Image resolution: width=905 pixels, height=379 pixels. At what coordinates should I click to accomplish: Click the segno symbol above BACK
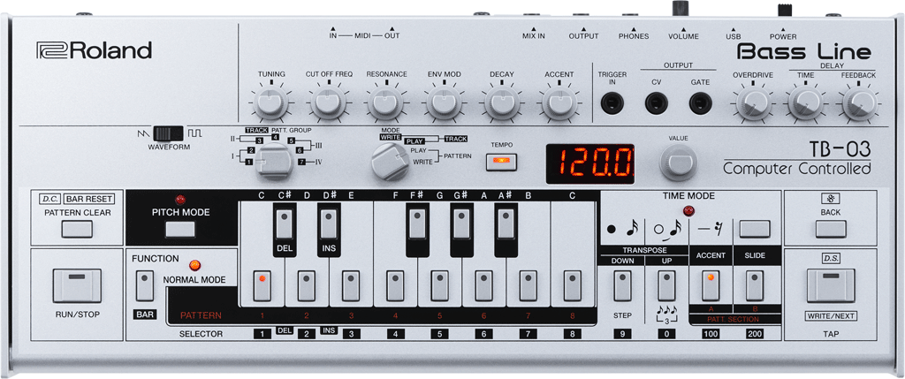click(831, 199)
